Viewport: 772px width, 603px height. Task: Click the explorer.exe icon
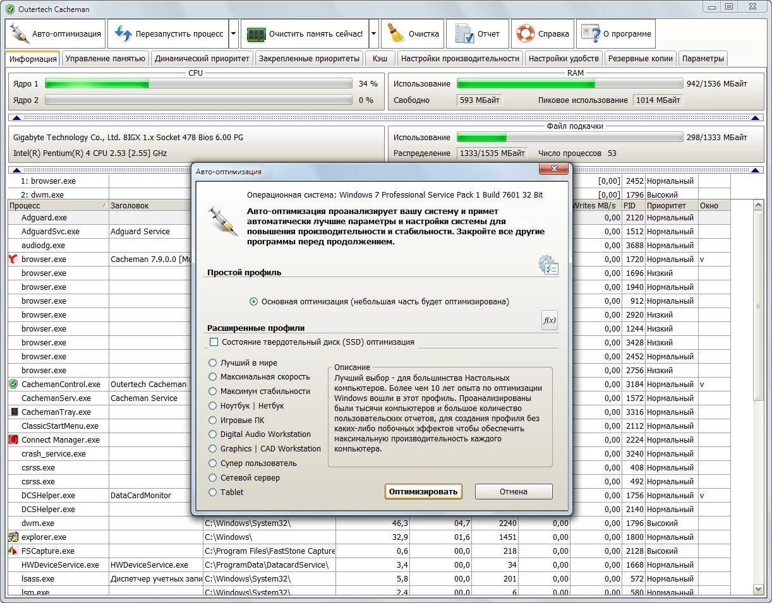point(13,537)
